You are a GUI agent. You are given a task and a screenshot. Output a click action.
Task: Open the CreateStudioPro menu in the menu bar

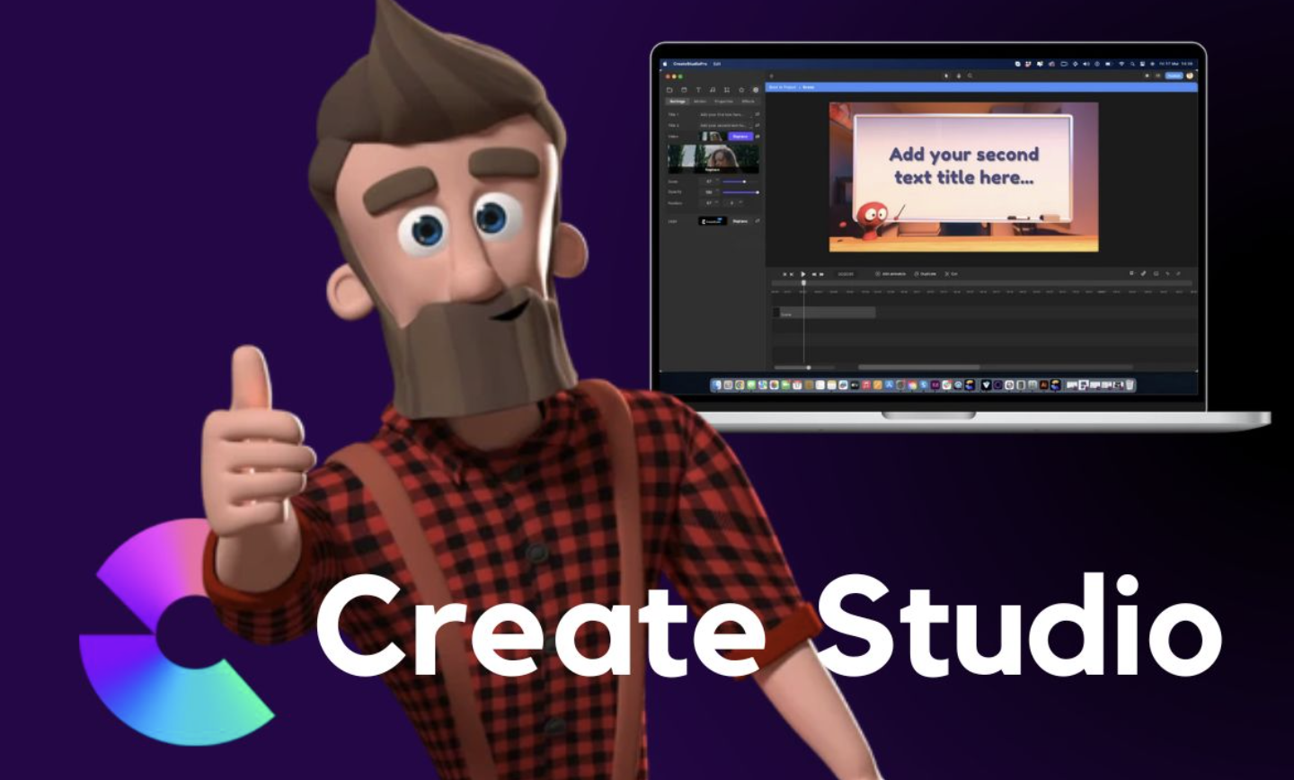[x=690, y=64]
